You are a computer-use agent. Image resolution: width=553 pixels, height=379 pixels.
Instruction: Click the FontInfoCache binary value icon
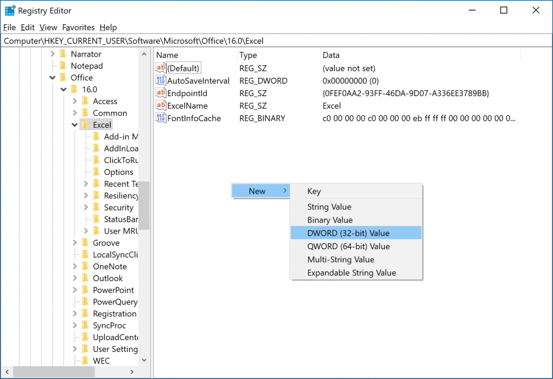(x=161, y=118)
